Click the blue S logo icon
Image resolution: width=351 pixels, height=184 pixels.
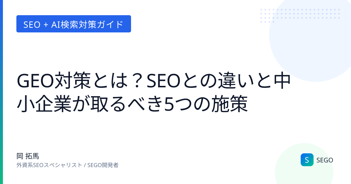click(x=307, y=160)
